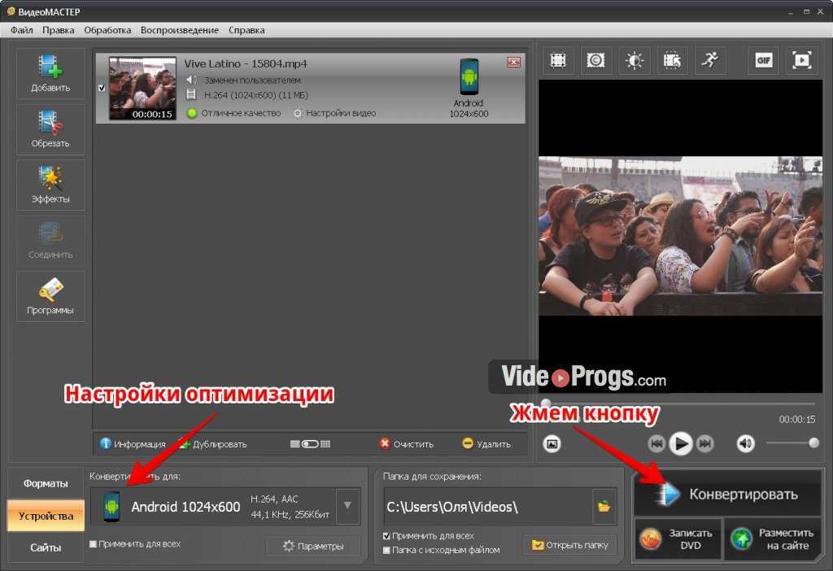The width and height of the screenshot is (833, 571).
Task: Open the Воспроизведение menu
Action: point(180,30)
